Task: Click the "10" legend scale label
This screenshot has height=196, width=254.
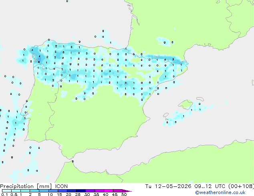Action: 50,194
